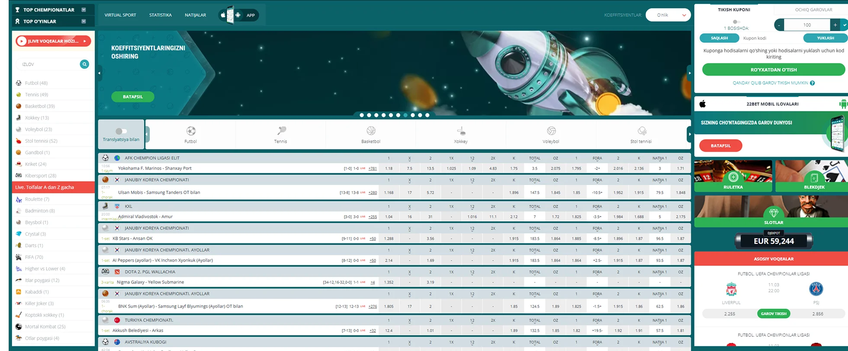Click Garov tikish for Liverpul - PSJ
The width and height of the screenshot is (848, 351).
774,314
